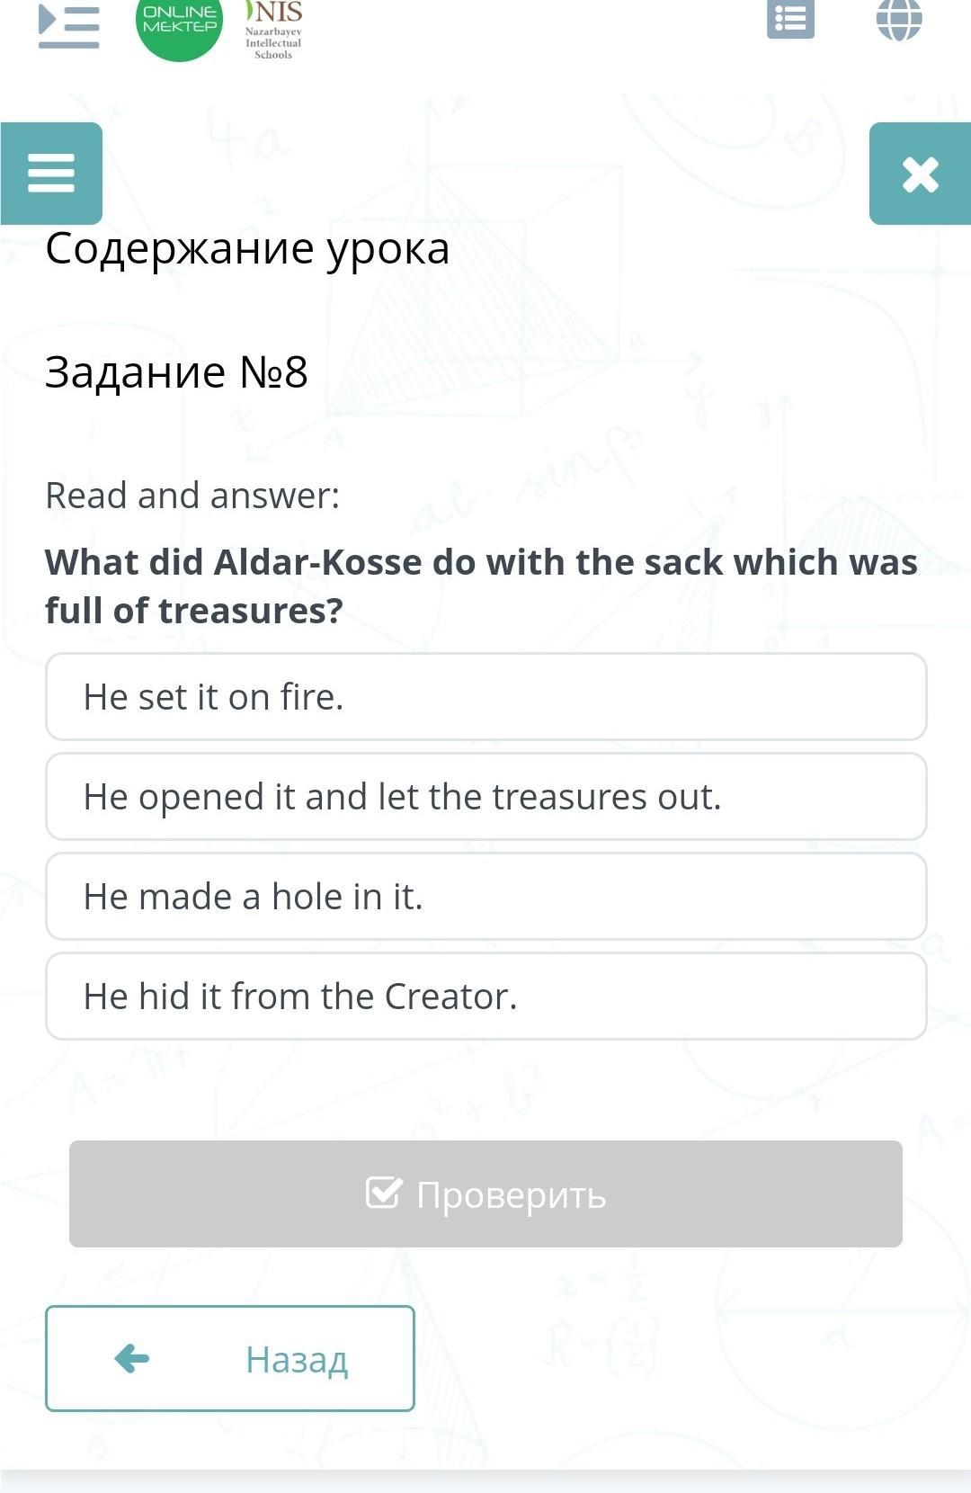The image size is (971, 1493).
Task: Click the NIS Nazarbayev Intellectual Schools logo
Action: pos(273,31)
